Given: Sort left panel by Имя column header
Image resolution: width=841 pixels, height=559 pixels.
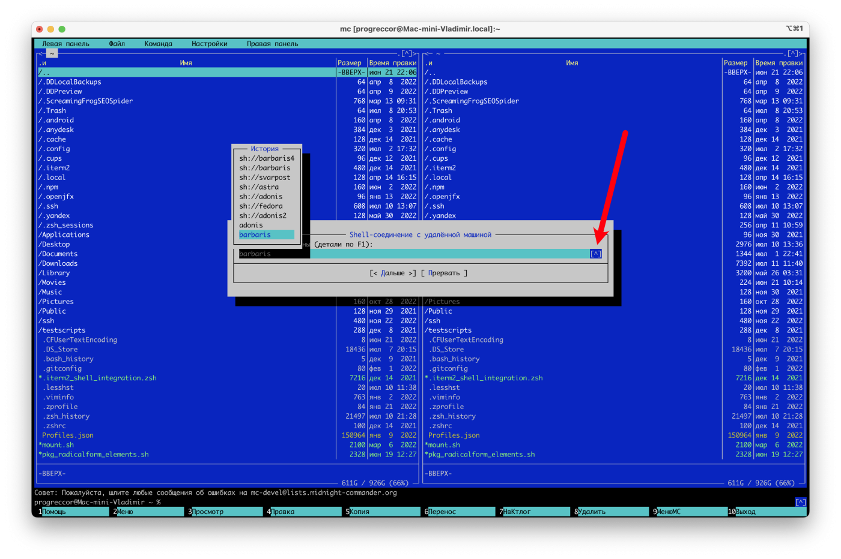Looking at the screenshot, I should (x=186, y=63).
